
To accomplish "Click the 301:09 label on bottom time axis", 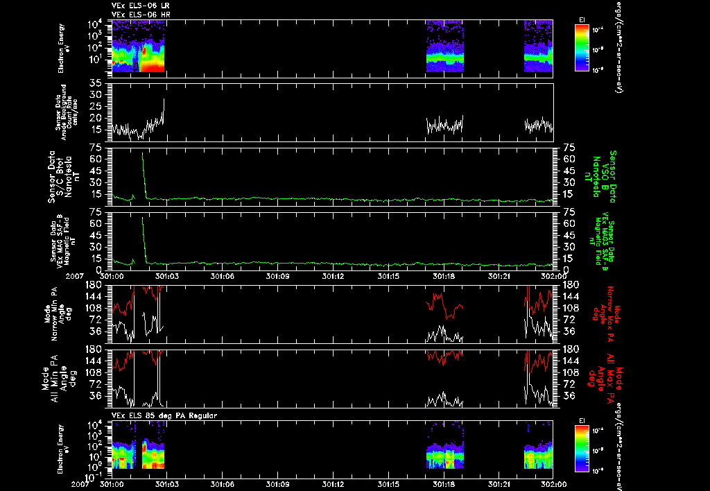I will [277, 484].
